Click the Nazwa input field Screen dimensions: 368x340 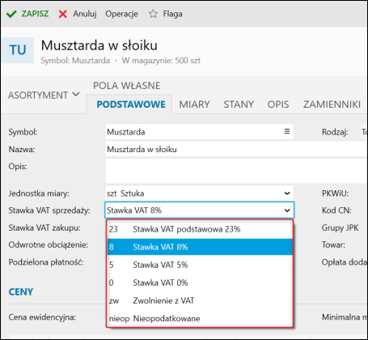tap(236, 149)
